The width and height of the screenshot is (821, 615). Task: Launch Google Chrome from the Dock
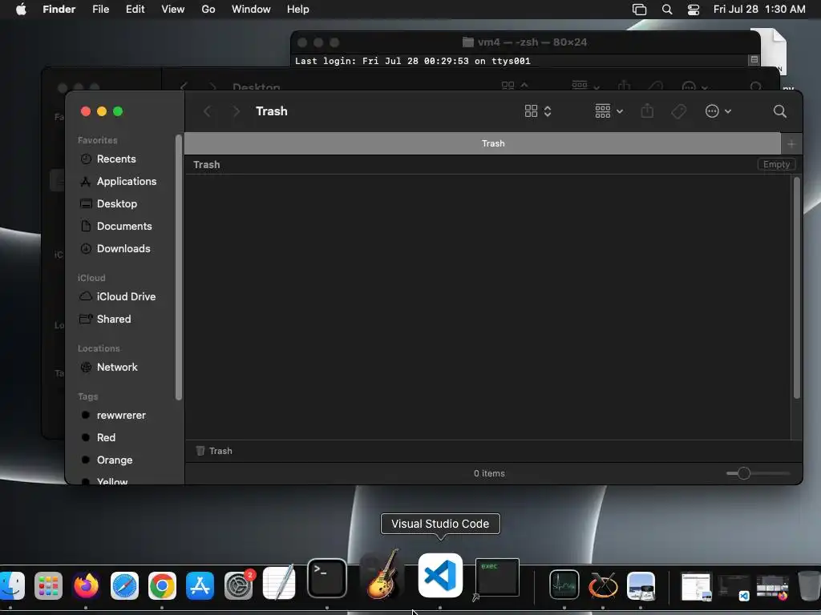click(162, 585)
